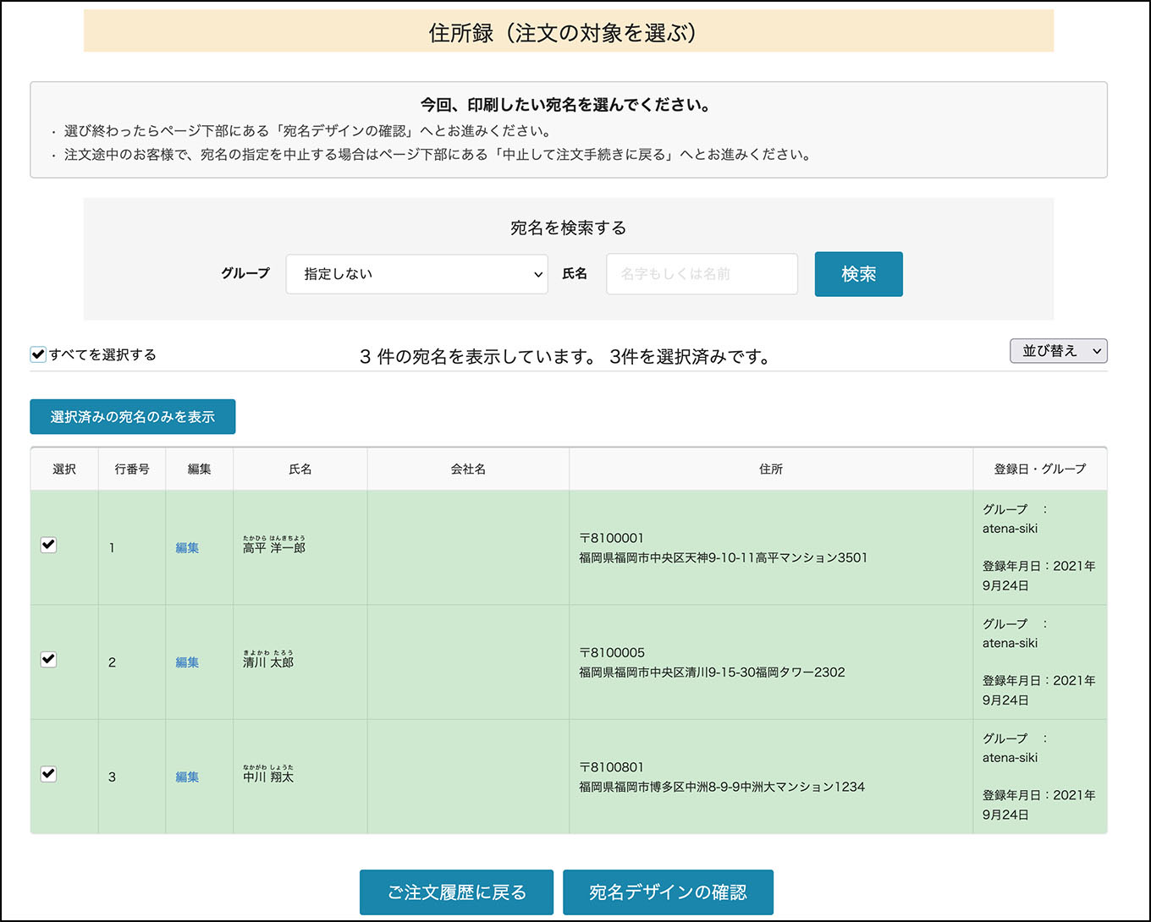
Task: Click the 氏名 column header
Action: [300, 469]
